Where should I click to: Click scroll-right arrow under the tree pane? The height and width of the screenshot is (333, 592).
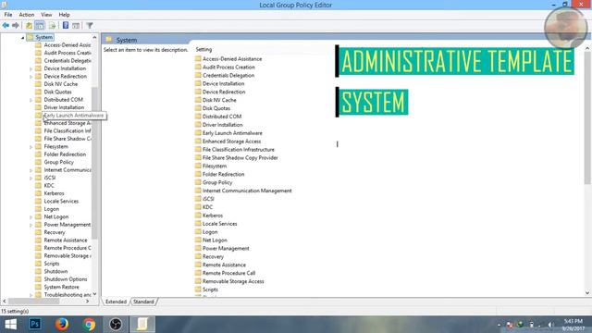click(88, 302)
